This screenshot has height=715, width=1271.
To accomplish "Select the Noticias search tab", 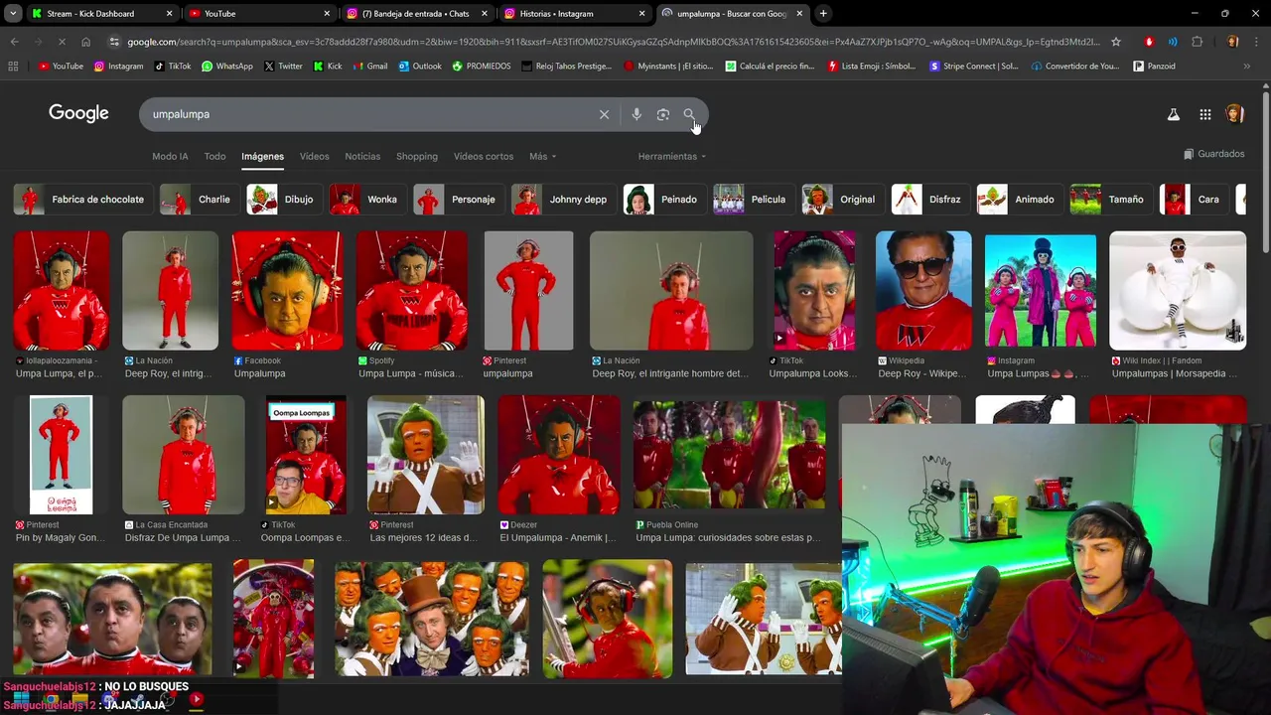I will tap(362, 156).
